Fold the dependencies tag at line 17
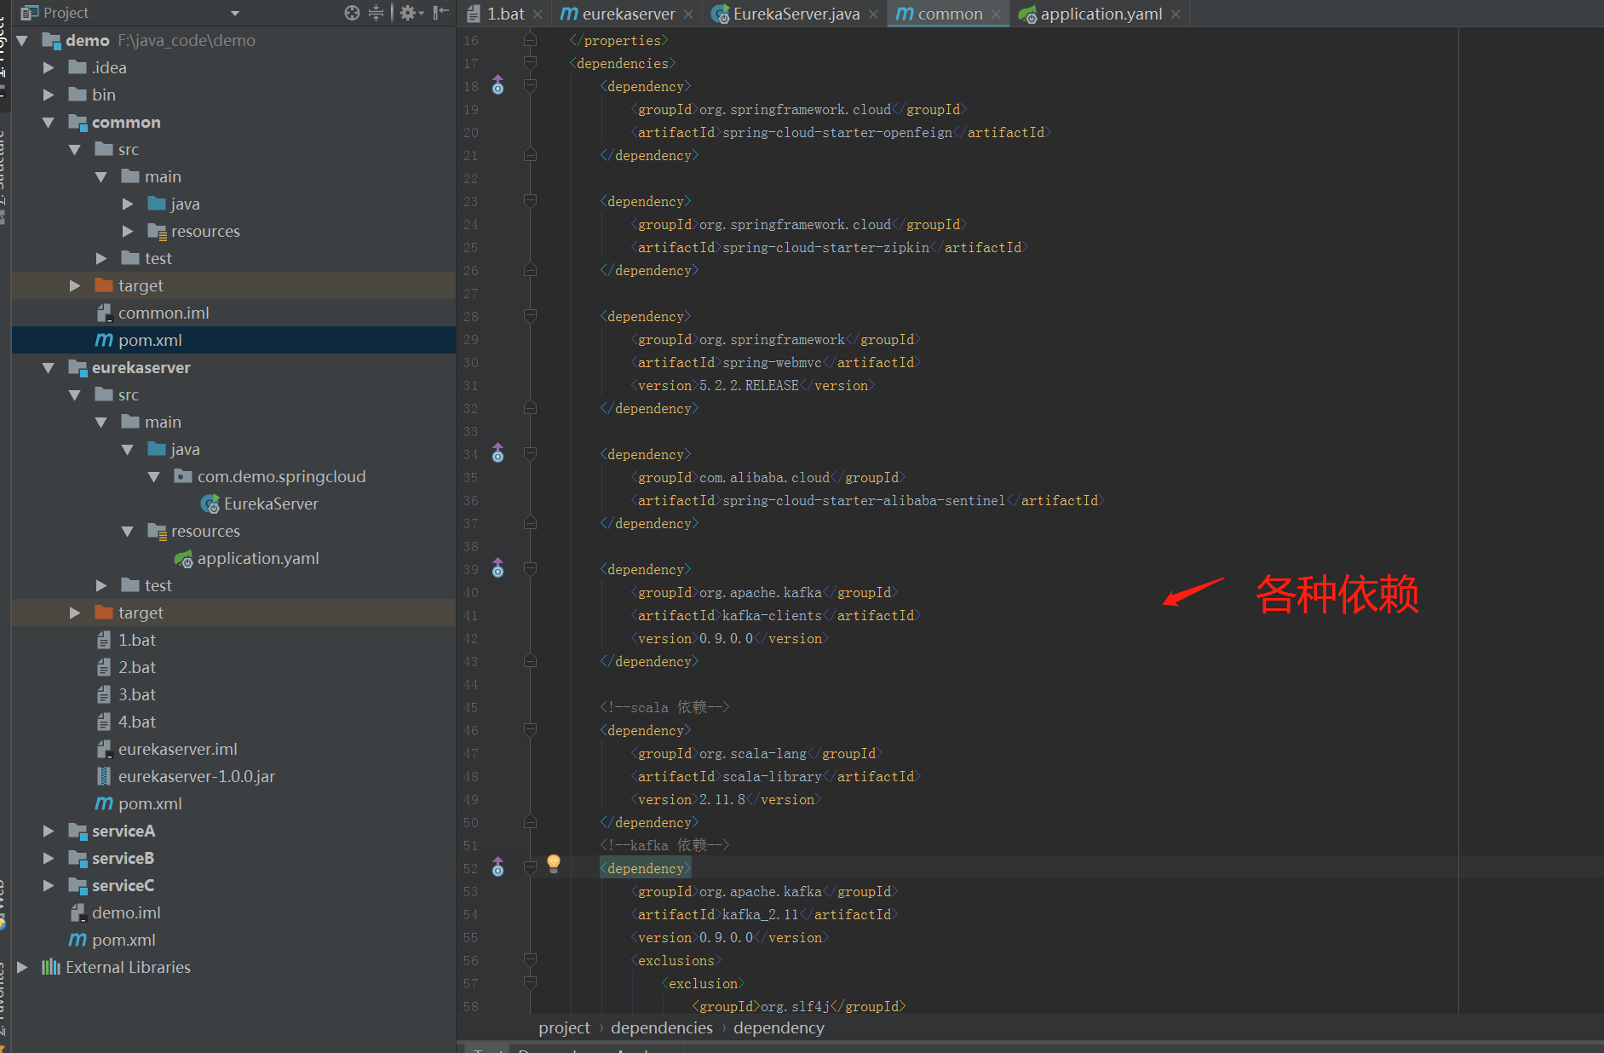The image size is (1604, 1053). (530, 63)
